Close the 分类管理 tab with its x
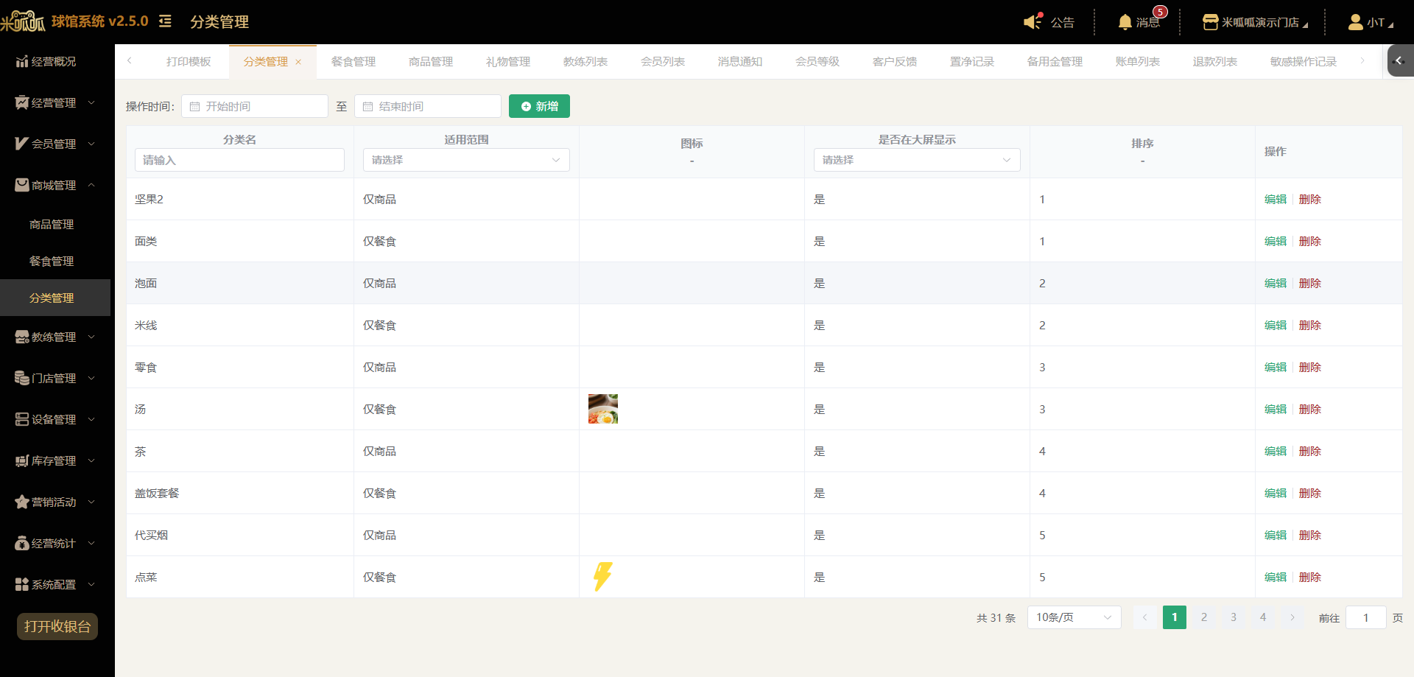1414x677 pixels. point(298,62)
